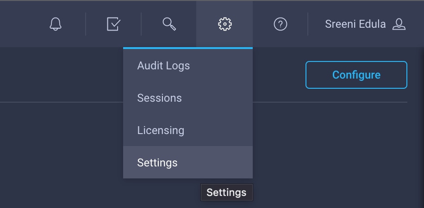The width and height of the screenshot is (424, 208).
Task: Select Settings in the dropdown menu
Action: (x=188, y=162)
